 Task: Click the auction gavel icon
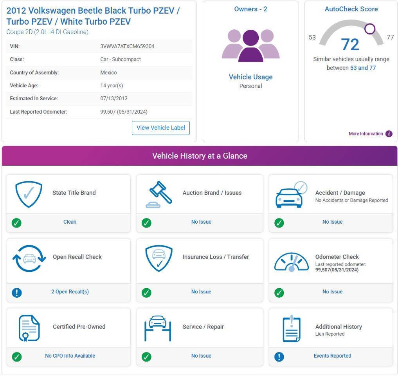pos(159,194)
